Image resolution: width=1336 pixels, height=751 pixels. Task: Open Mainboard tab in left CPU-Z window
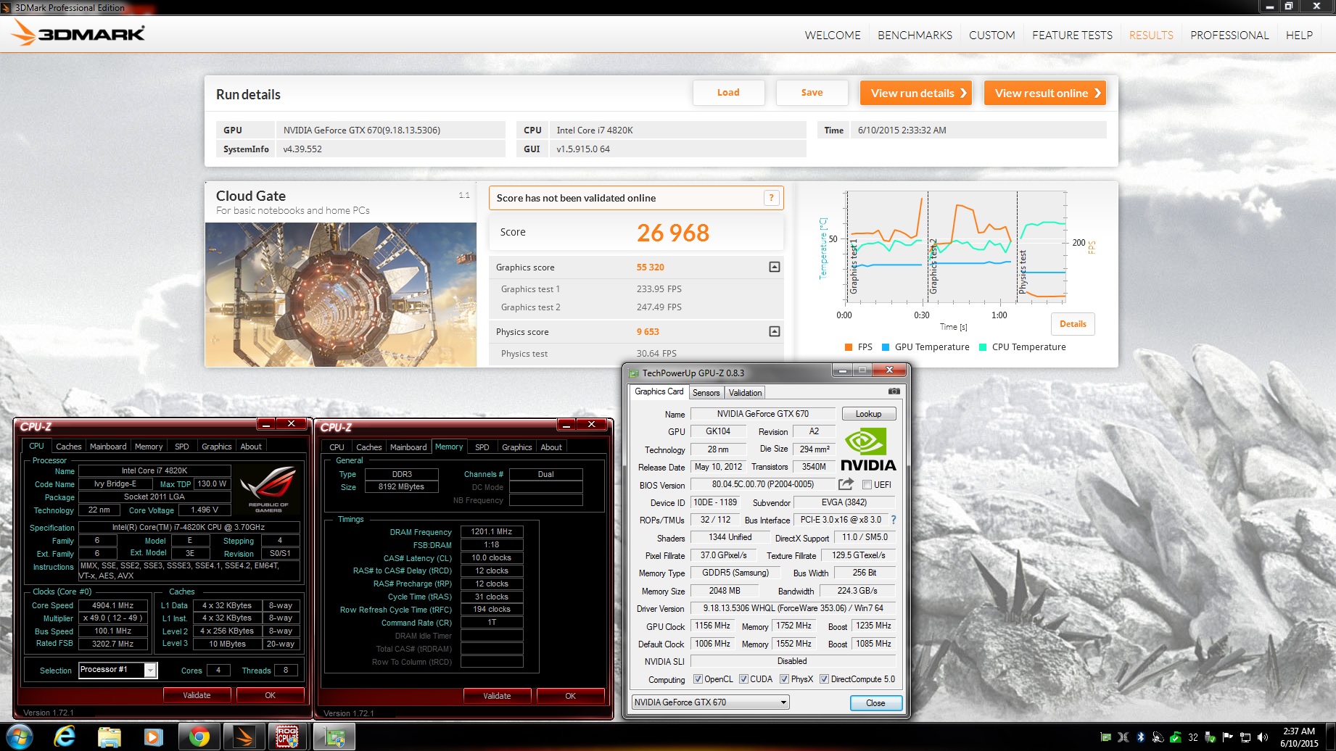pyautogui.click(x=108, y=447)
